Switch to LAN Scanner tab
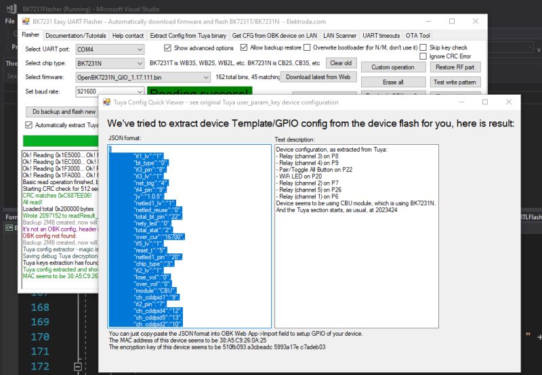542x375 pixels. [x=340, y=36]
